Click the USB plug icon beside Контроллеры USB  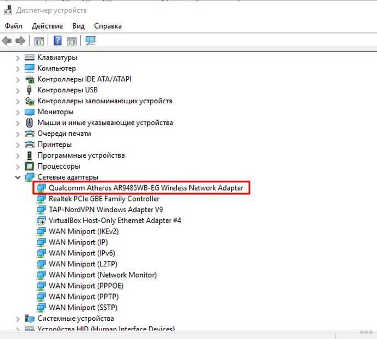point(29,90)
